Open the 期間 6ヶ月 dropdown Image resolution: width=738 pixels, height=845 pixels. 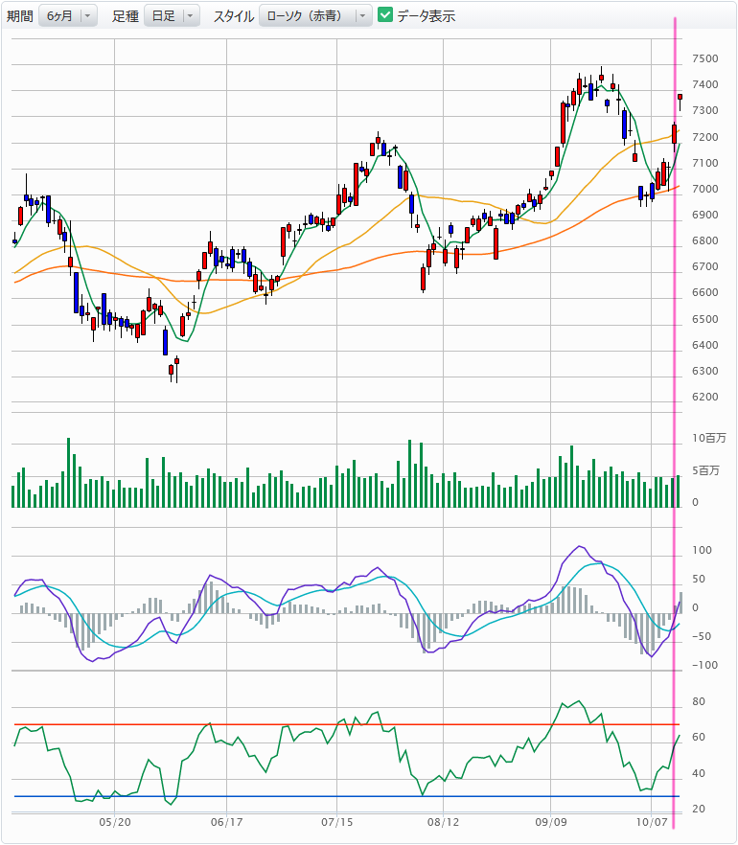[x=68, y=16]
